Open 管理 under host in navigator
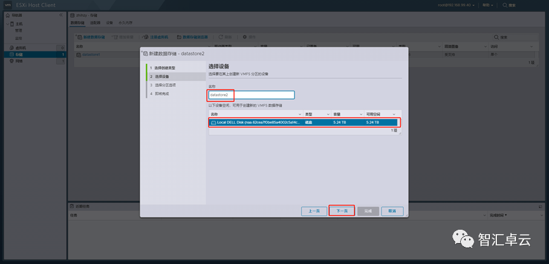 pyautogui.click(x=18, y=31)
